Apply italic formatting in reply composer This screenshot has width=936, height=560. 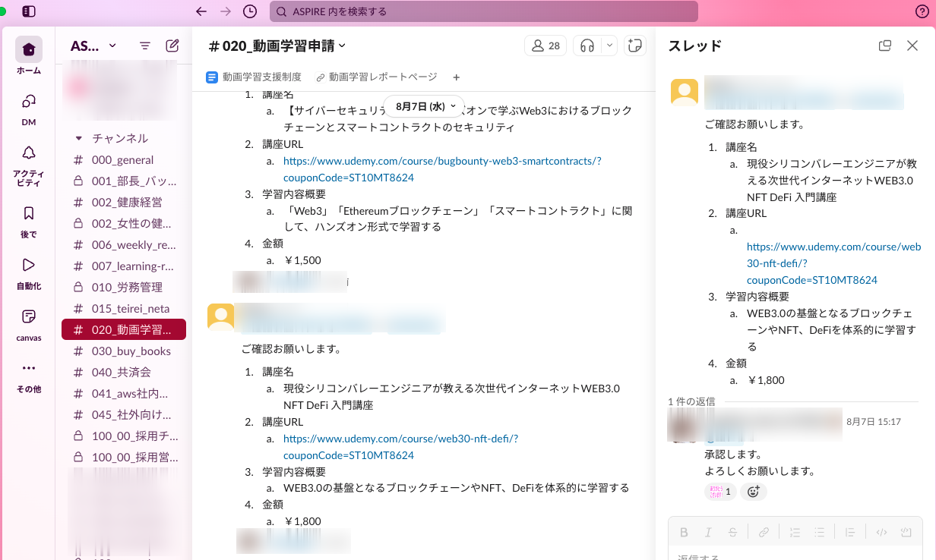[708, 532]
